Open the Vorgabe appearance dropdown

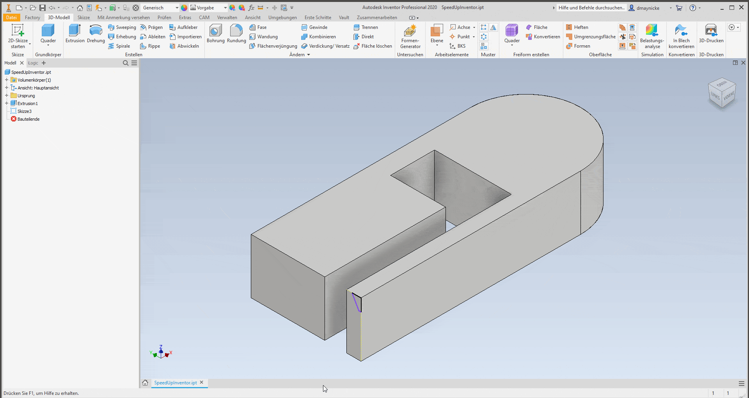[225, 8]
